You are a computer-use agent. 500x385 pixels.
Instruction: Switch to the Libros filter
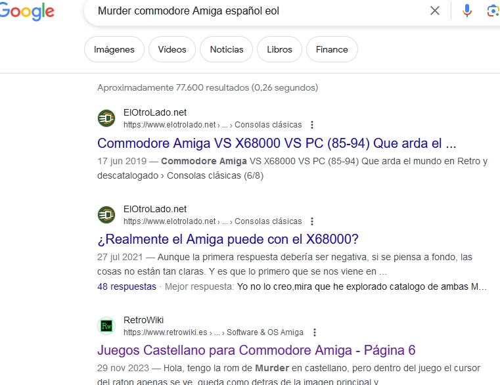pos(279,49)
